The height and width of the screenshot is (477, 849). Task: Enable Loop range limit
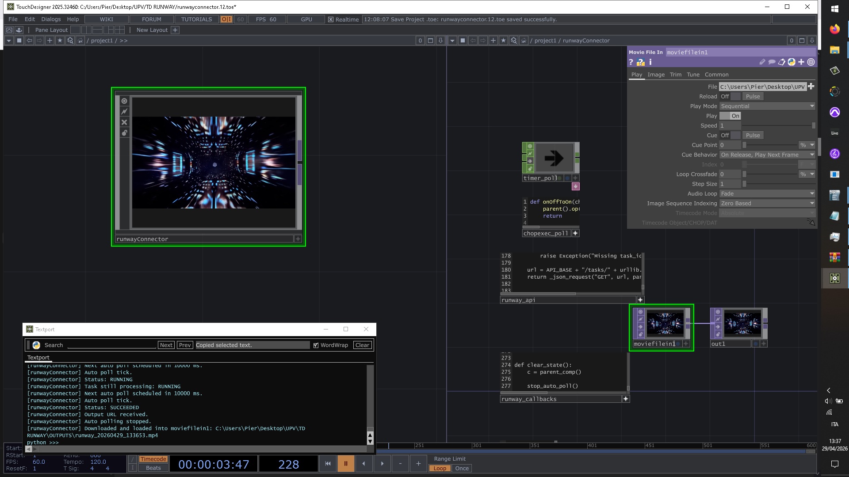440,469
